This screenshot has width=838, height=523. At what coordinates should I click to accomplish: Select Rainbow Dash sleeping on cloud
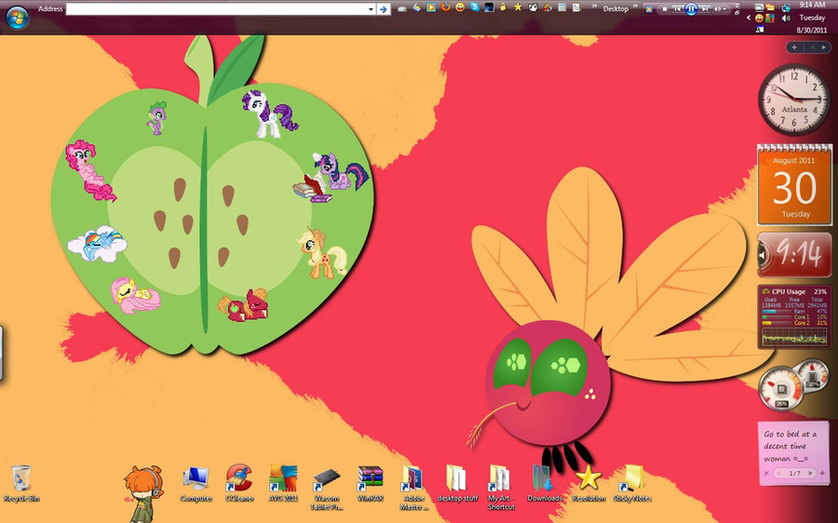[x=97, y=244]
